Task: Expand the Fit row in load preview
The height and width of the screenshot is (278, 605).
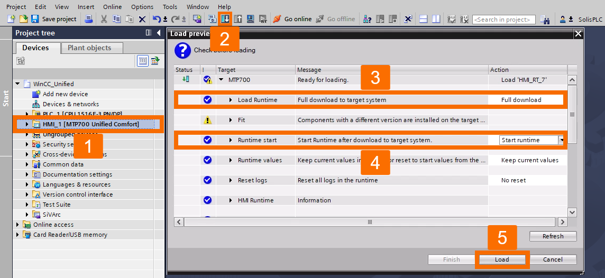Action: (x=231, y=120)
